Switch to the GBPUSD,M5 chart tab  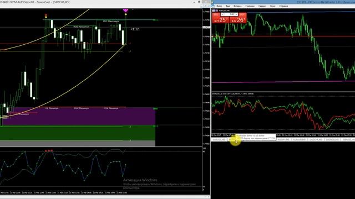[x=348, y=140]
